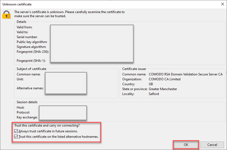Click the Signature algorithm label
The height and width of the screenshot is (150, 227).
pyautogui.click(x=31, y=47)
